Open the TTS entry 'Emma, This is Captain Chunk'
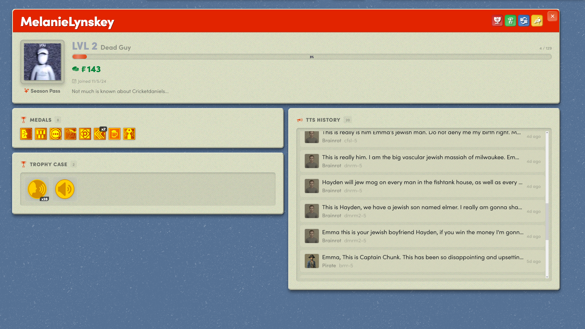The height and width of the screenshot is (329, 585). pyautogui.click(x=422, y=261)
